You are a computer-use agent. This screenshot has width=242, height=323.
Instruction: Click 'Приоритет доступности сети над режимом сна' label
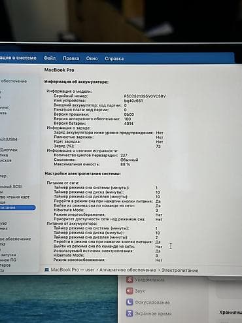coord(99,219)
